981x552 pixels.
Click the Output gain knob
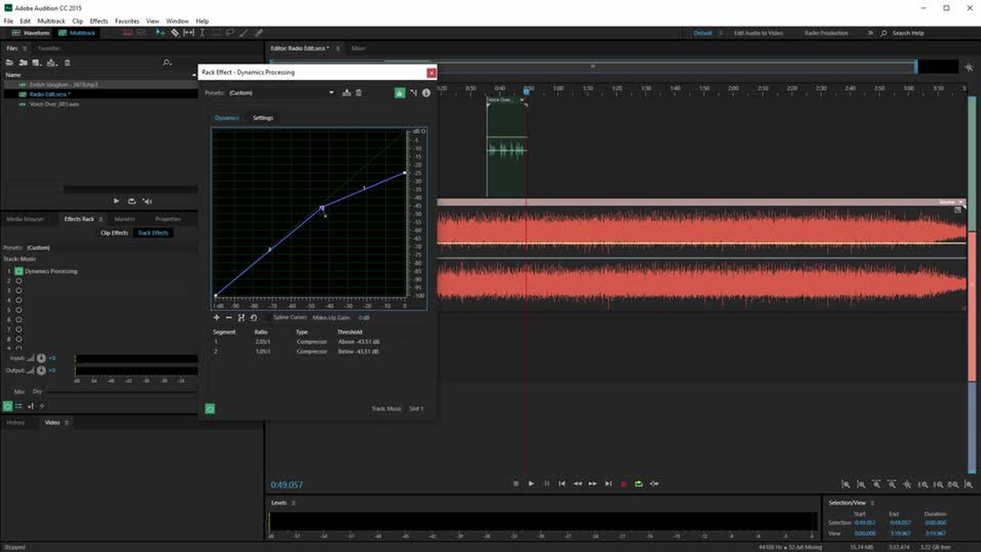(x=41, y=371)
